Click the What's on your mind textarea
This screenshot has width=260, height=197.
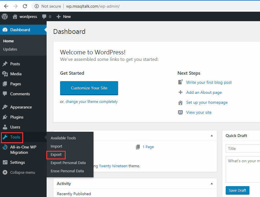[x=243, y=169]
